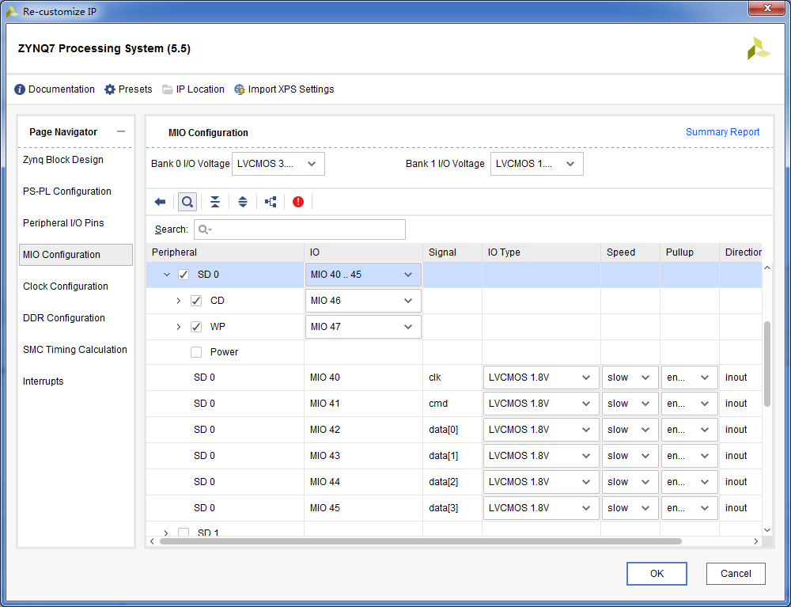Go to the Peripheral I/O Pins page
This screenshot has width=791, height=607.
click(x=63, y=223)
